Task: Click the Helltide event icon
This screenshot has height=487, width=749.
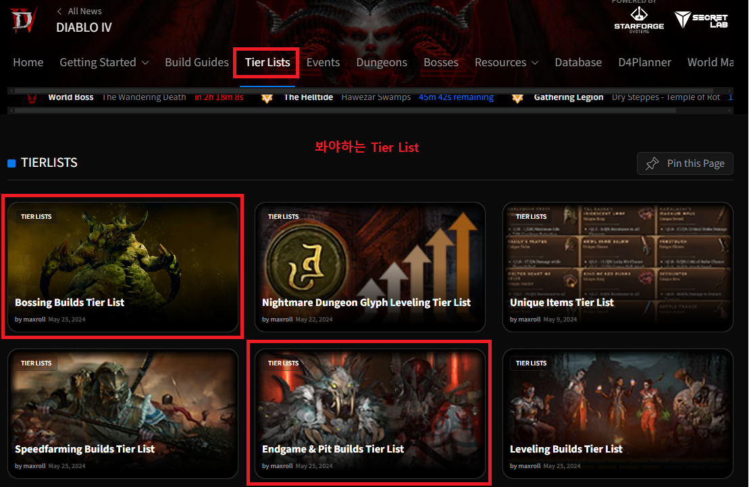Action: [x=267, y=98]
